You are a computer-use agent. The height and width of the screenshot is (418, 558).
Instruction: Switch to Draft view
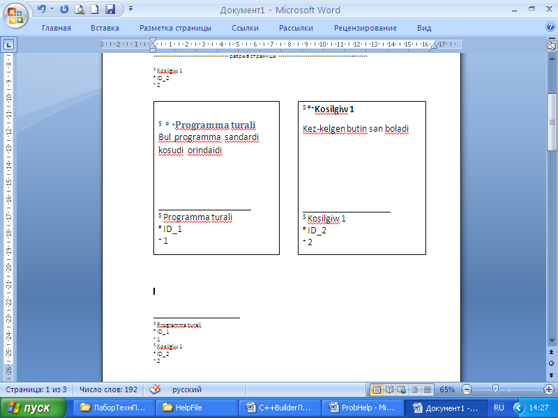coord(428,390)
